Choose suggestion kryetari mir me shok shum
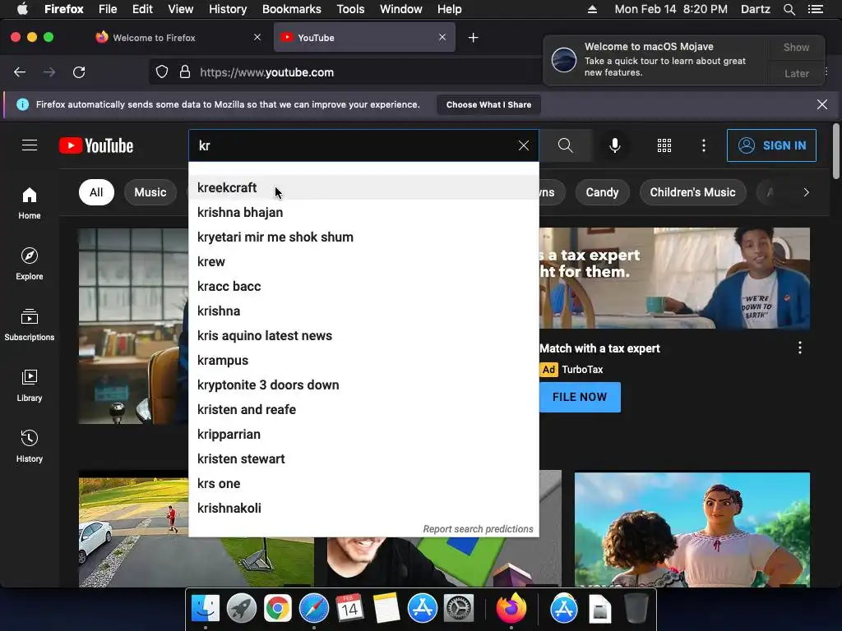This screenshot has height=631, width=842. (x=363, y=237)
